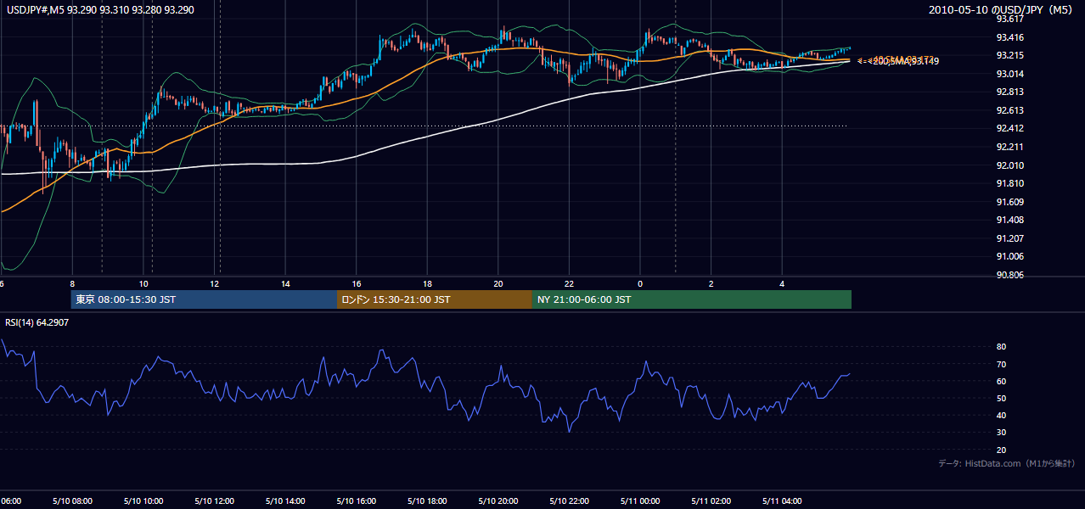Click the RSI 20 level label
1085x509 pixels.
tap(1001, 450)
